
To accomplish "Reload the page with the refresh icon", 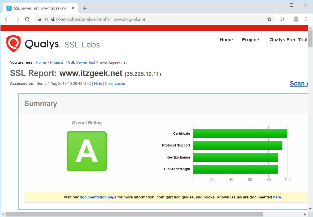I will pos(27,19).
